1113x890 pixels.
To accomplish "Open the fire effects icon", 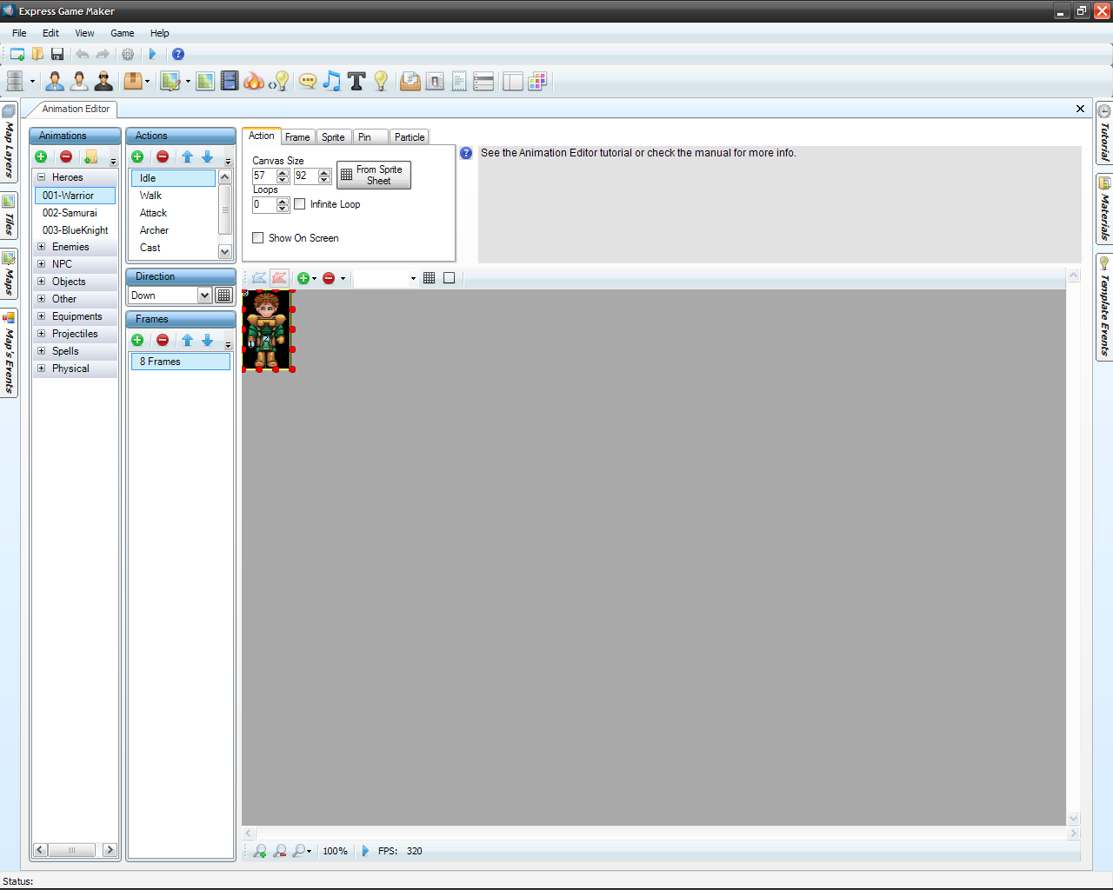I will (253, 81).
